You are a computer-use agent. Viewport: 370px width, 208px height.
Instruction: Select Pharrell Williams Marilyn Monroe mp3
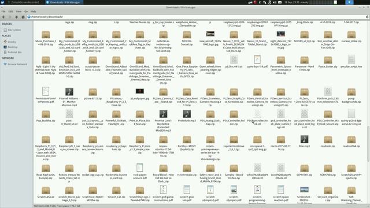(x=69, y=91)
